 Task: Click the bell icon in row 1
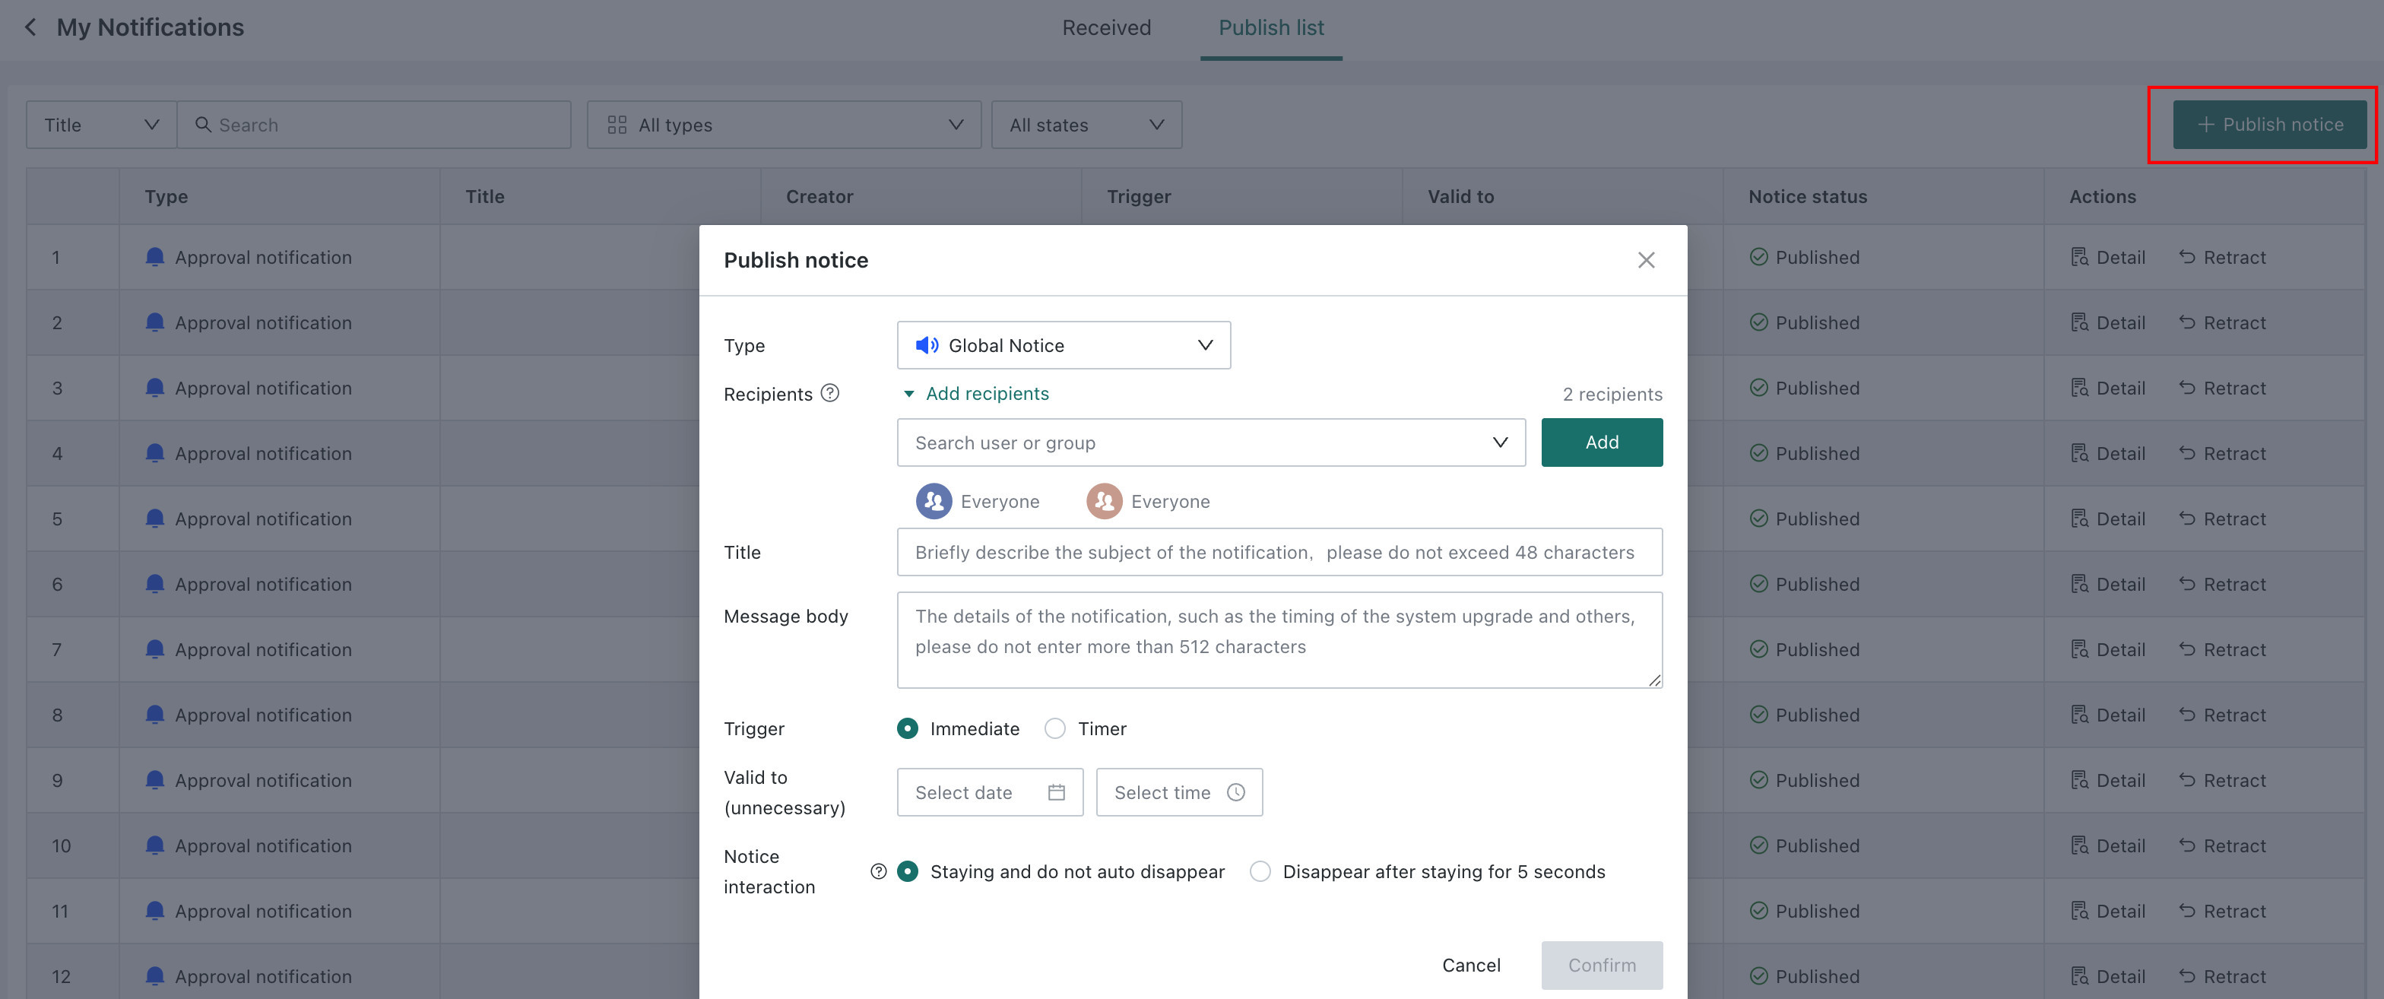click(154, 258)
